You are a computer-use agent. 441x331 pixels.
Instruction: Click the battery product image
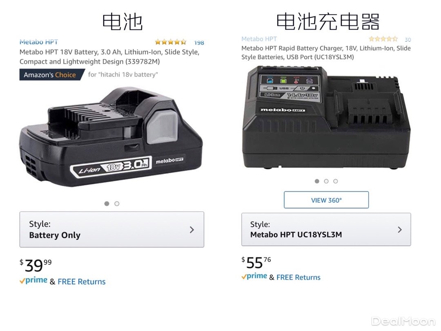click(111, 136)
